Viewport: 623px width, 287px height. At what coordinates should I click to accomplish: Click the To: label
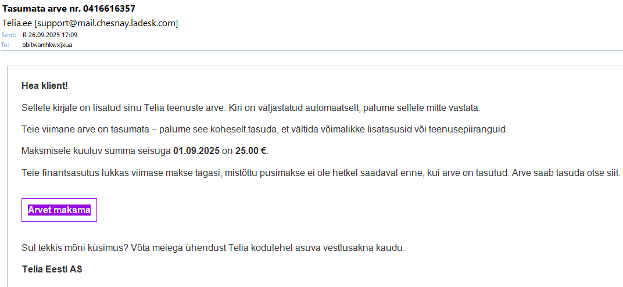tap(5, 45)
